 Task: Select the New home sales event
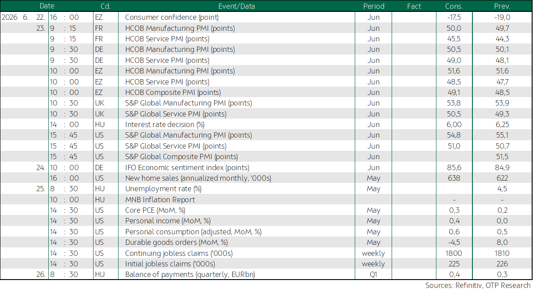coord(198,178)
